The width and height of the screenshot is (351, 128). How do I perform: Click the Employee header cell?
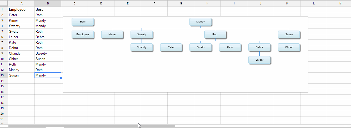pos(21,9)
